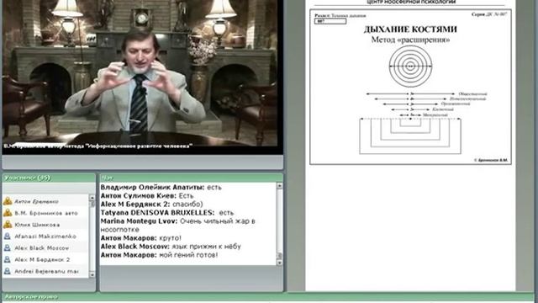Click the bottom copyright bar label

pyautogui.click(x=31, y=297)
